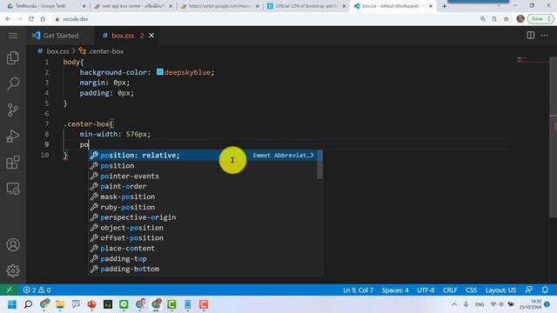Open Windows taskbar search
This screenshot has height=313, width=557.
coord(28,304)
